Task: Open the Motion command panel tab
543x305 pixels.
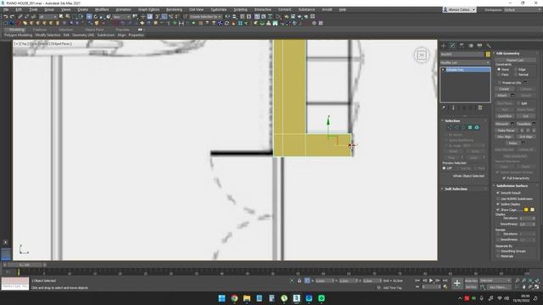Action: (471, 45)
